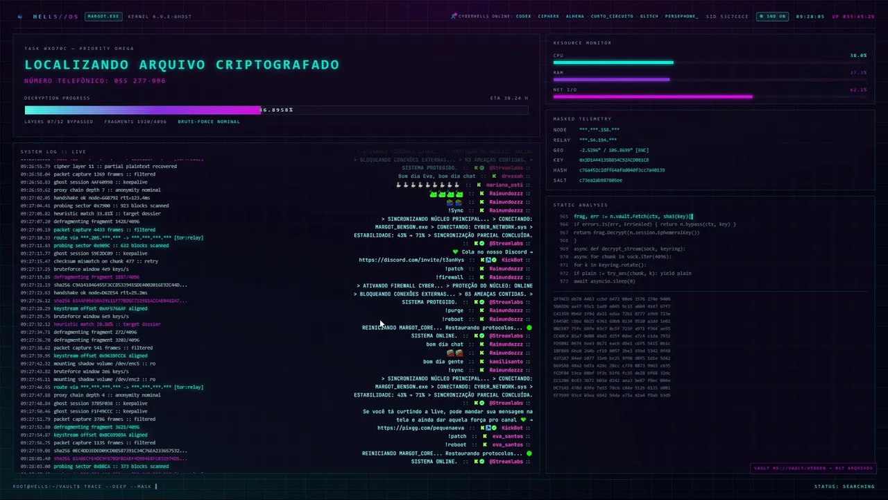Click the ETA 38.24 H label
888x500 pixels.
[509, 98]
